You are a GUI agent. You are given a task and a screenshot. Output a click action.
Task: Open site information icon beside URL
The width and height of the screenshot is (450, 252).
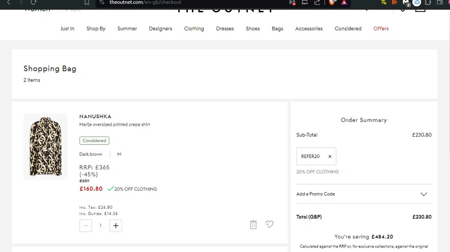click(102, 2)
